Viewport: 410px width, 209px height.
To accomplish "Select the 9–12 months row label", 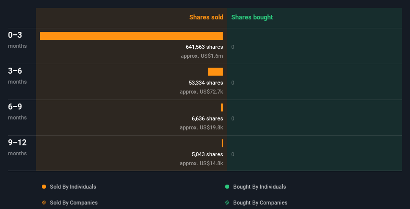I will pyautogui.click(x=17, y=142).
